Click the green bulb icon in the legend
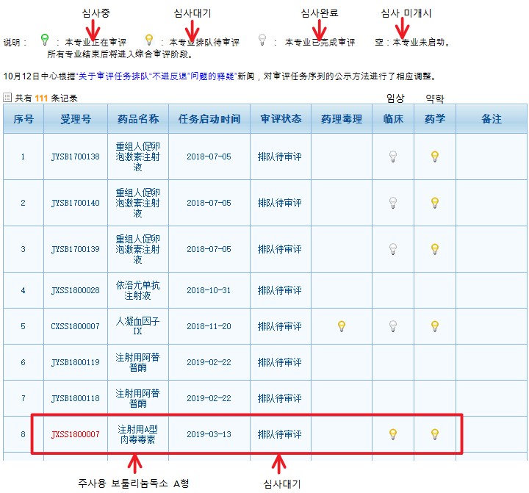529x493 pixels. pos(45,40)
